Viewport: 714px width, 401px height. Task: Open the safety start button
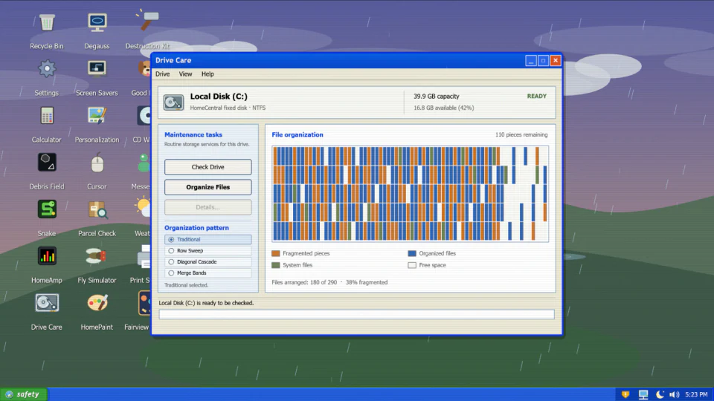(23, 394)
